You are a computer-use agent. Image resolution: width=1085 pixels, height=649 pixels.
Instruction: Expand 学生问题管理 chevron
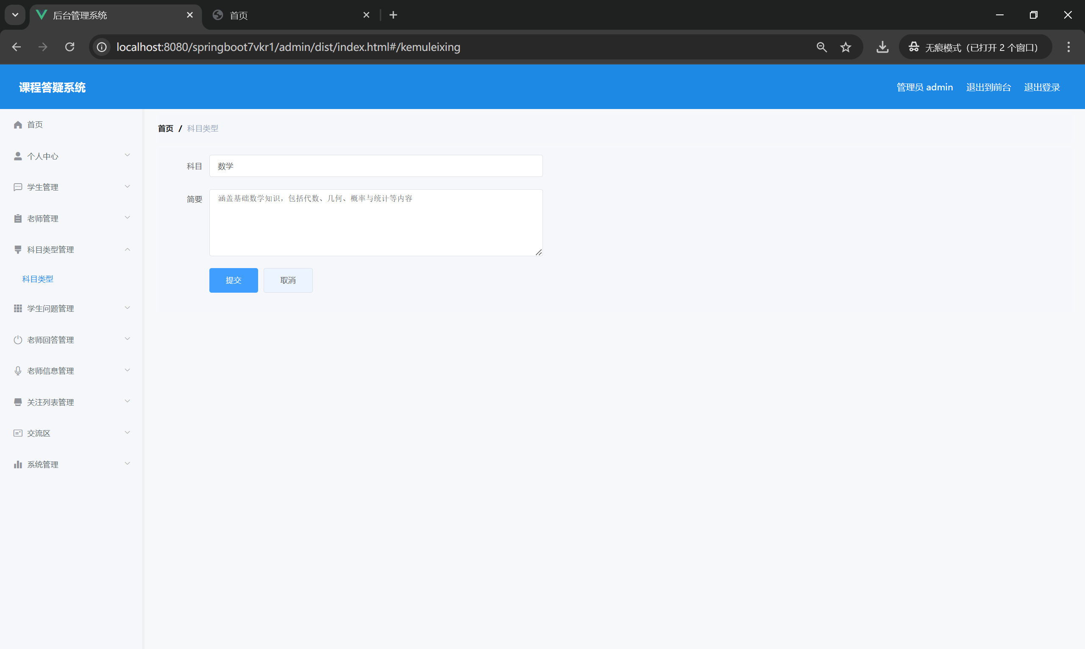tap(128, 308)
